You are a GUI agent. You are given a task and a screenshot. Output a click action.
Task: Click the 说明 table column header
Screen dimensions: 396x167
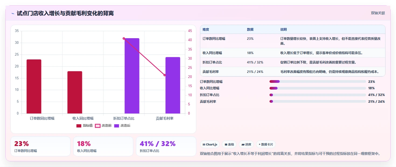(283, 30)
